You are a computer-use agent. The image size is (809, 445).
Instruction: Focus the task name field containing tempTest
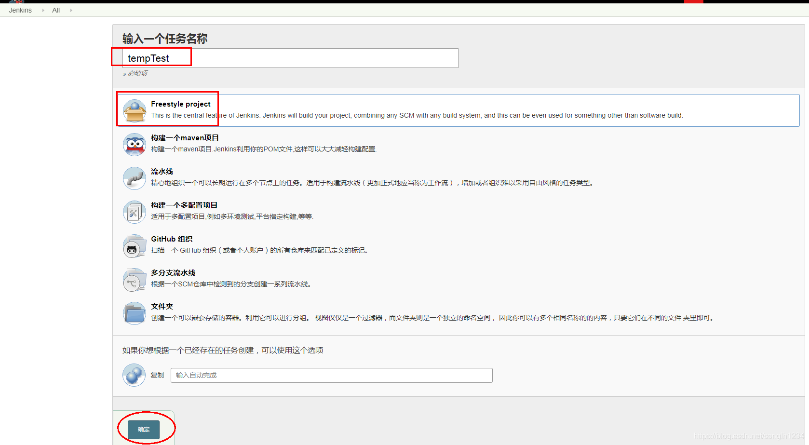pos(290,58)
